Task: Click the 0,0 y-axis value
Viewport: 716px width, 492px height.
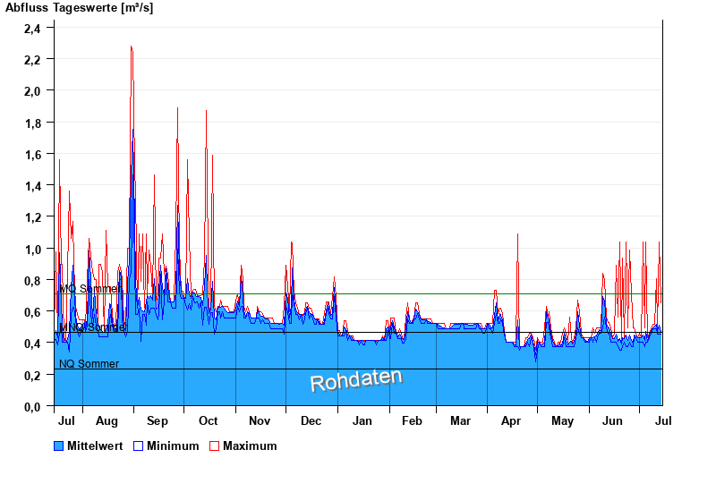Action: click(32, 407)
